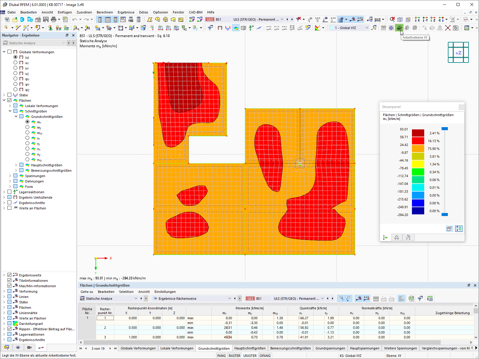The height and width of the screenshot is (359, 479).
Task: Select the scale comparison icon in Steuerpanel
Action: [x=397, y=237]
